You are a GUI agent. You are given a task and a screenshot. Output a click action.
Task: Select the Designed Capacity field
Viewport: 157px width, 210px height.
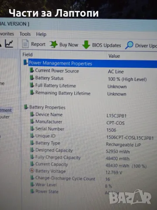point(54,150)
